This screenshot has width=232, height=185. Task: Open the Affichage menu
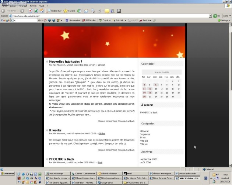pyautogui.click(x=23, y=6)
